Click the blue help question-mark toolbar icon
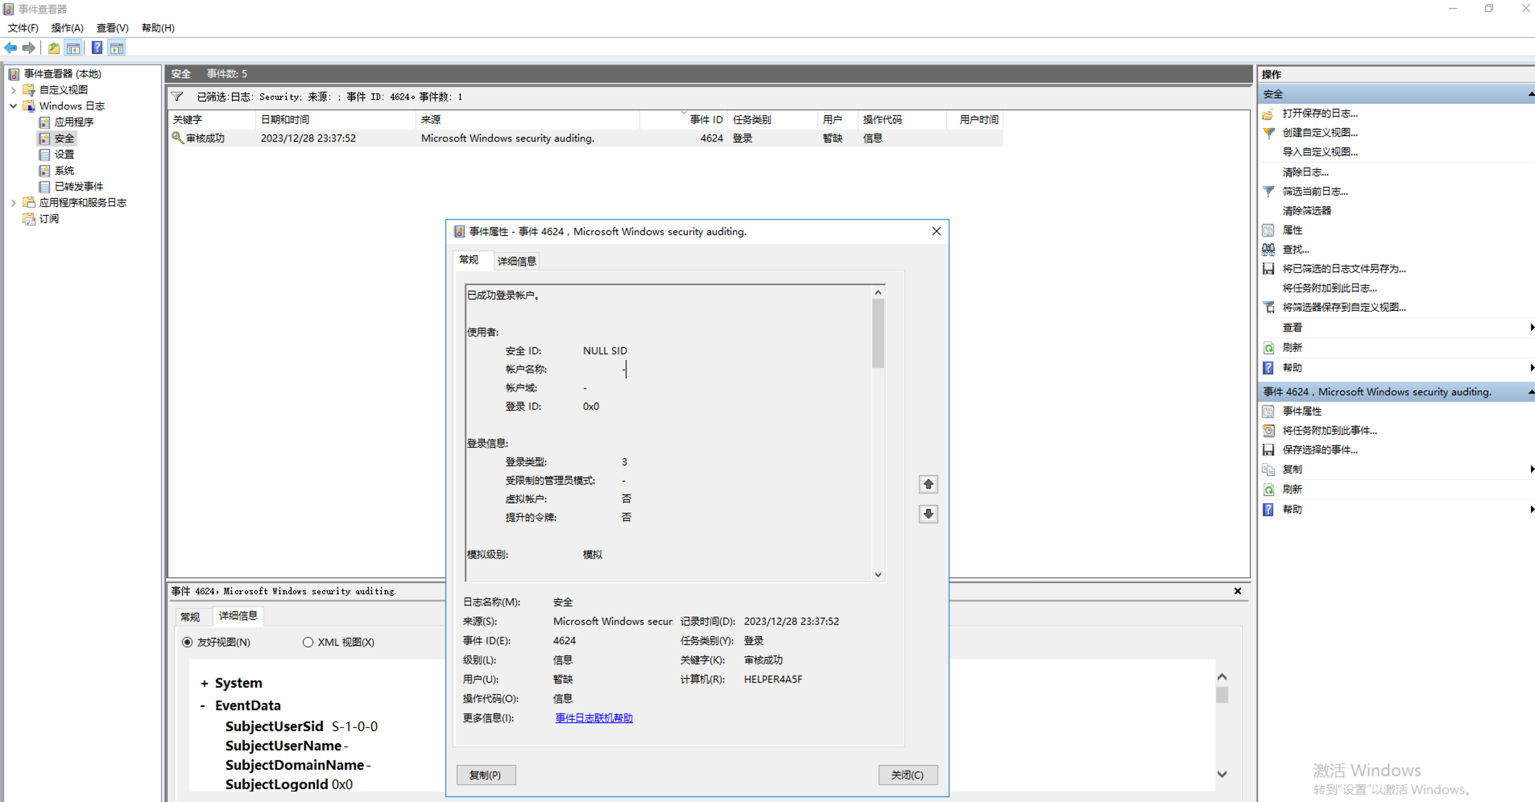 (97, 48)
